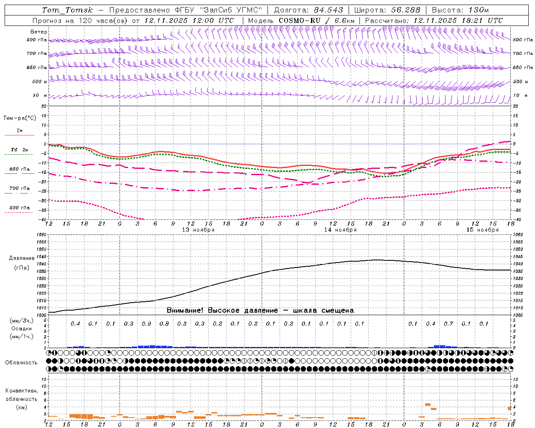Click the 0.8 precipitation value
Viewport: 535px width, 428px height.
pyautogui.click(x=164, y=324)
